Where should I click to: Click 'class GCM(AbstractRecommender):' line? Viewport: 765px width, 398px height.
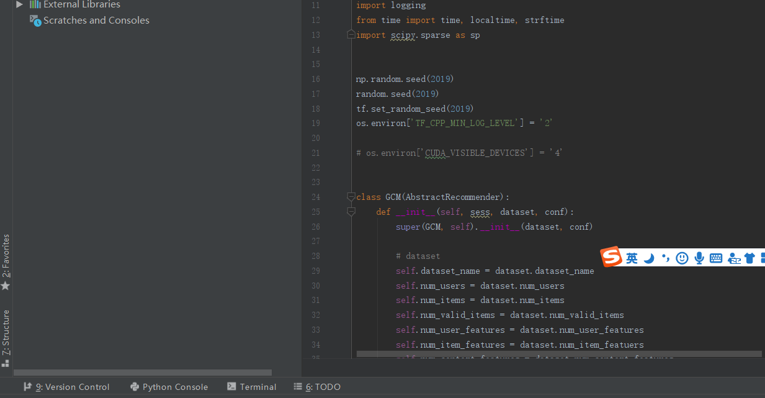click(x=432, y=197)
